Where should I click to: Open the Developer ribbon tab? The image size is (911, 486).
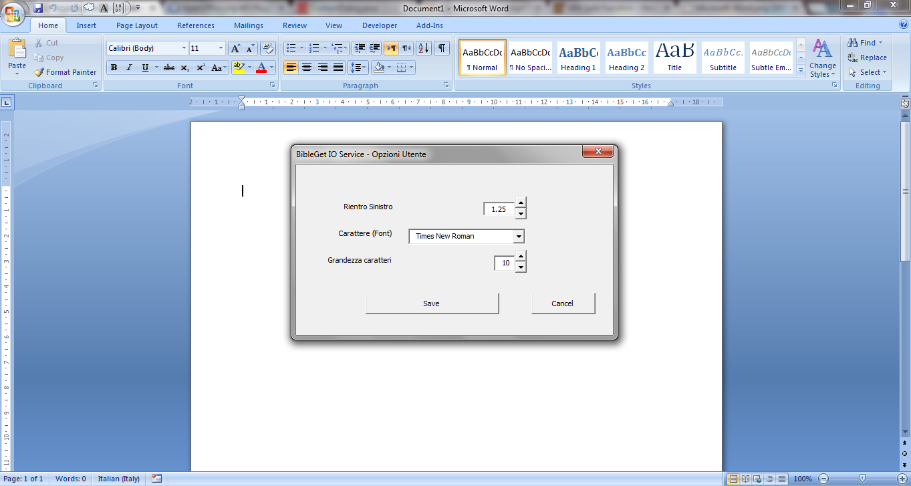pos(380,25)
